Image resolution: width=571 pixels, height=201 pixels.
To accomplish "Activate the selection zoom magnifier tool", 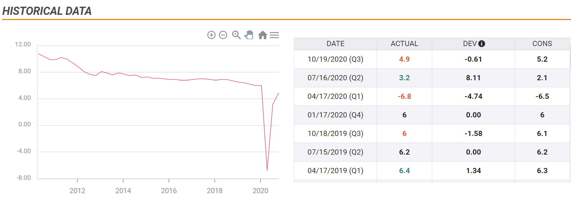I will [236, 35].
